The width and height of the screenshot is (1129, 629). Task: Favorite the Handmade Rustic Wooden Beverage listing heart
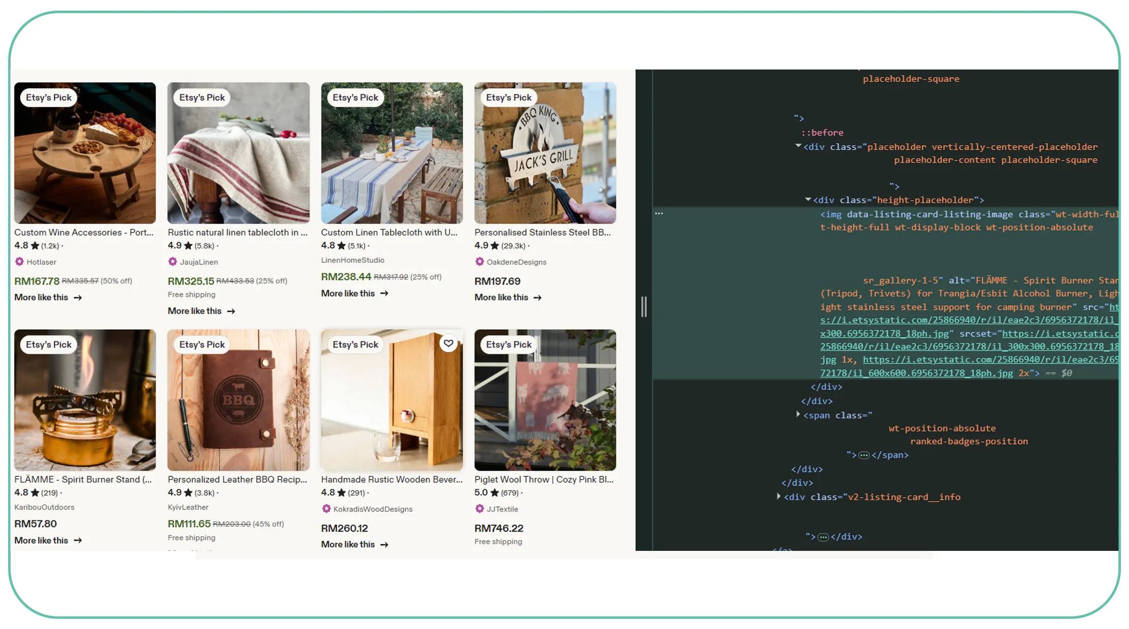click(x=448, y=343)
